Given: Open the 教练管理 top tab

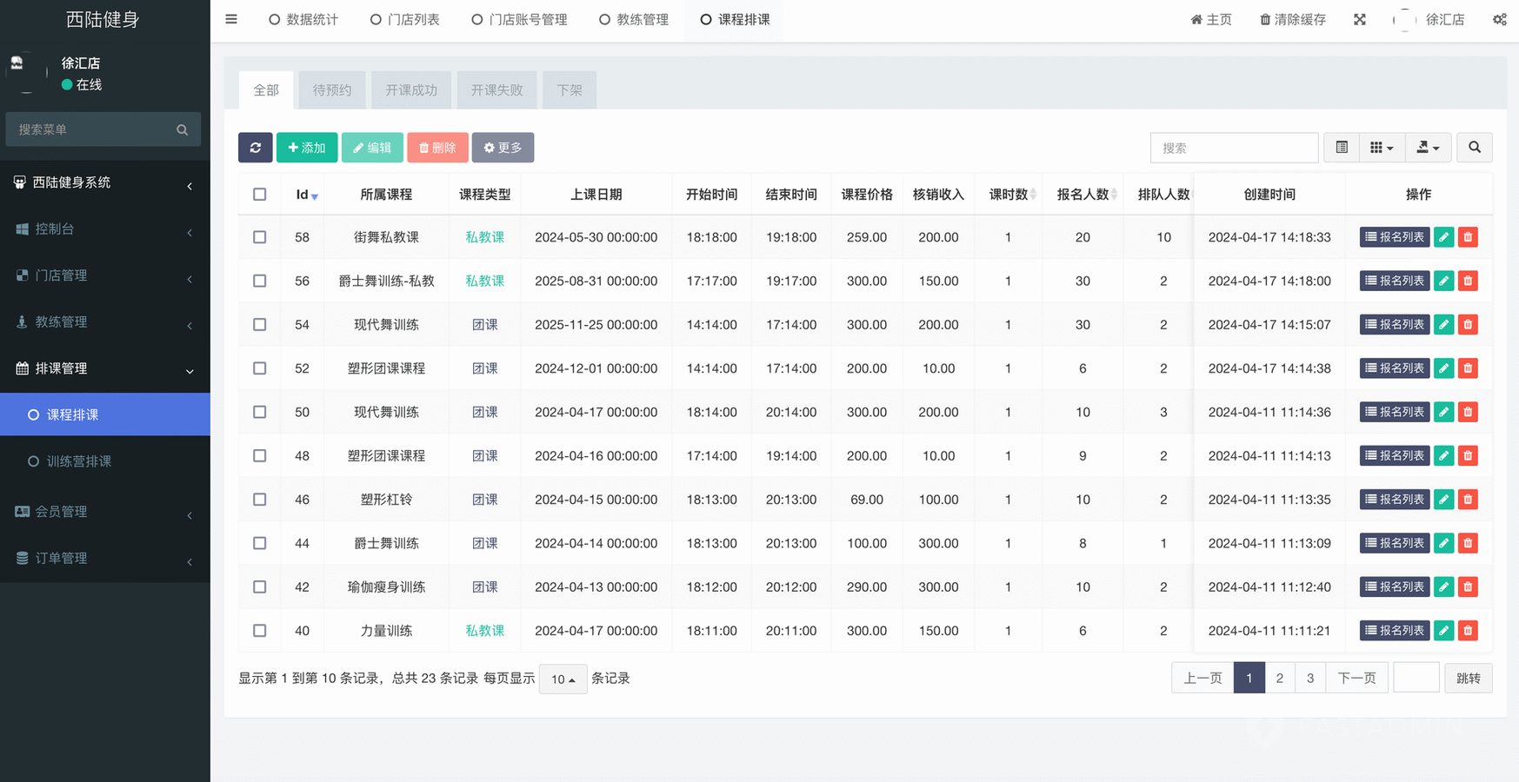Looking at the screenshot, I should pos(634,19).
